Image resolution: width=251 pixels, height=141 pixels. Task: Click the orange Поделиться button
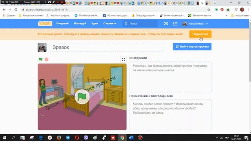(200, 34)
